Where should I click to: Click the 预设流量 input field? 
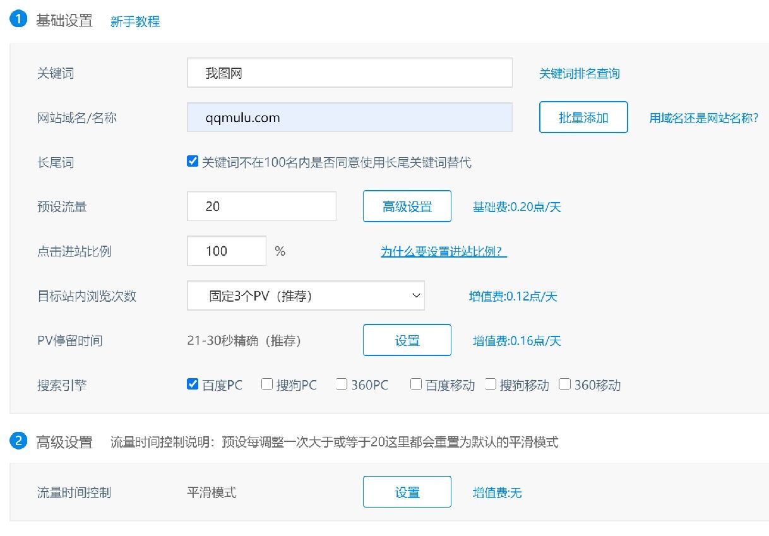(261, 206)
